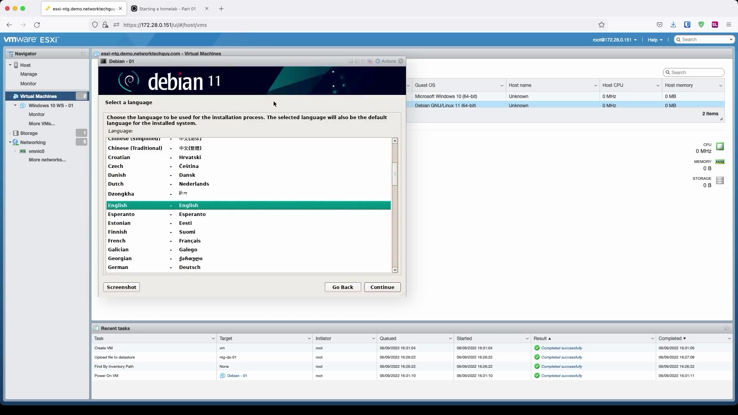Click the language list scroll up arrow
The height and width of the screenshot is (415, 738).
point(395,141)
